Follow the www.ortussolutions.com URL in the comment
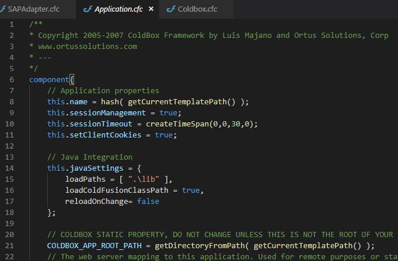The width and height of the screenshot is (398, 261). coord(86,46)
